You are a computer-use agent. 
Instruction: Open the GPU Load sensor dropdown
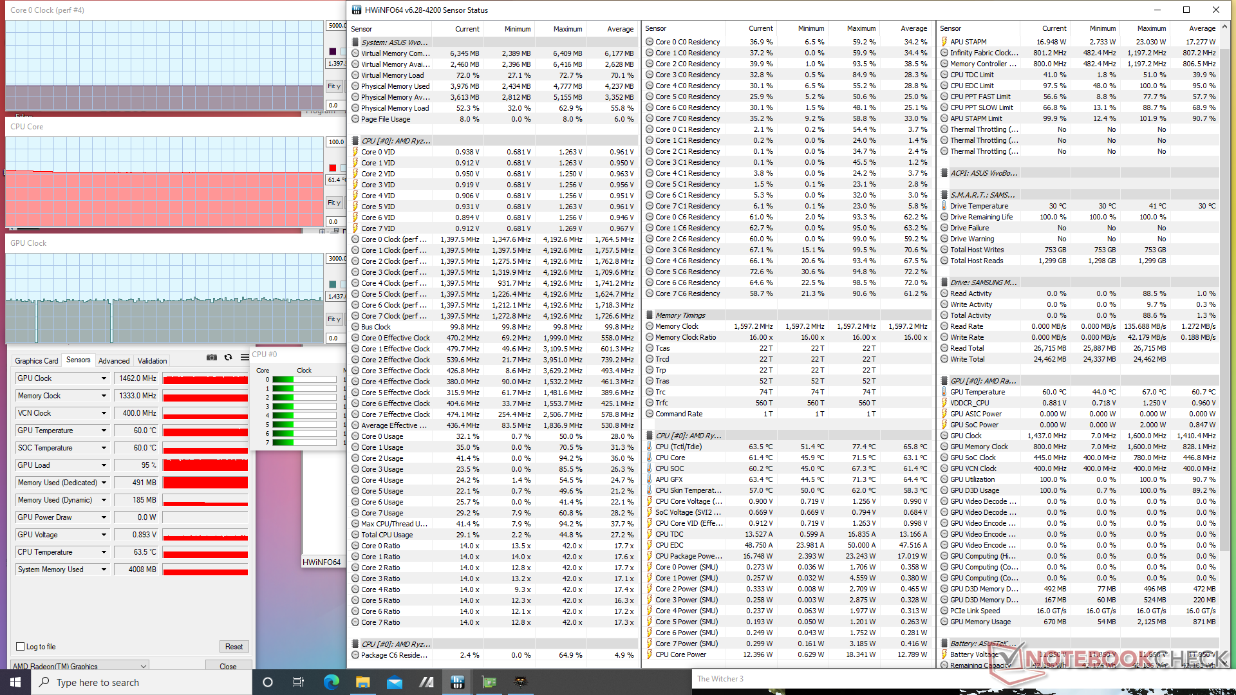click(x=104, y=465)
